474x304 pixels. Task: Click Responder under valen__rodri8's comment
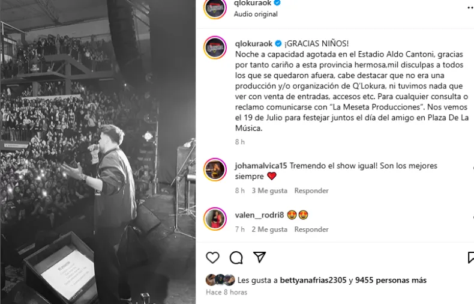coord(311,230)
